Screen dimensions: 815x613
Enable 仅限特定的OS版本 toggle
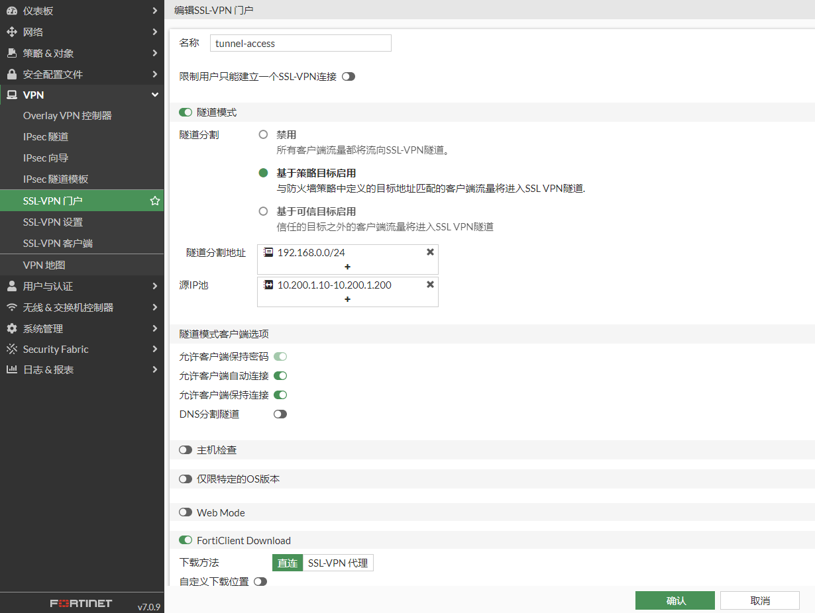click(x=186, y=479)
